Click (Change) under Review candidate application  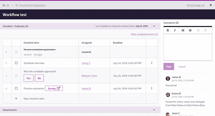pos(38,55)
